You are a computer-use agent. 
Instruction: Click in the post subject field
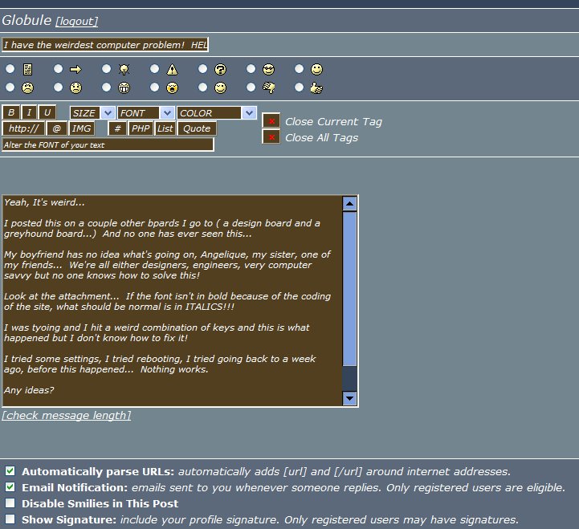[104, 45]
